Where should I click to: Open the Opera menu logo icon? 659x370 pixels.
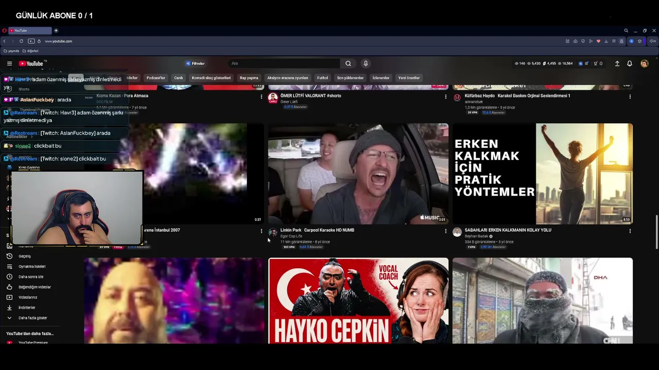click(4, 31)
